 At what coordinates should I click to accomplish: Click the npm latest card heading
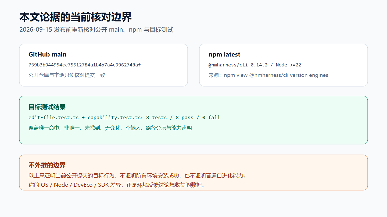pos(224,54)
